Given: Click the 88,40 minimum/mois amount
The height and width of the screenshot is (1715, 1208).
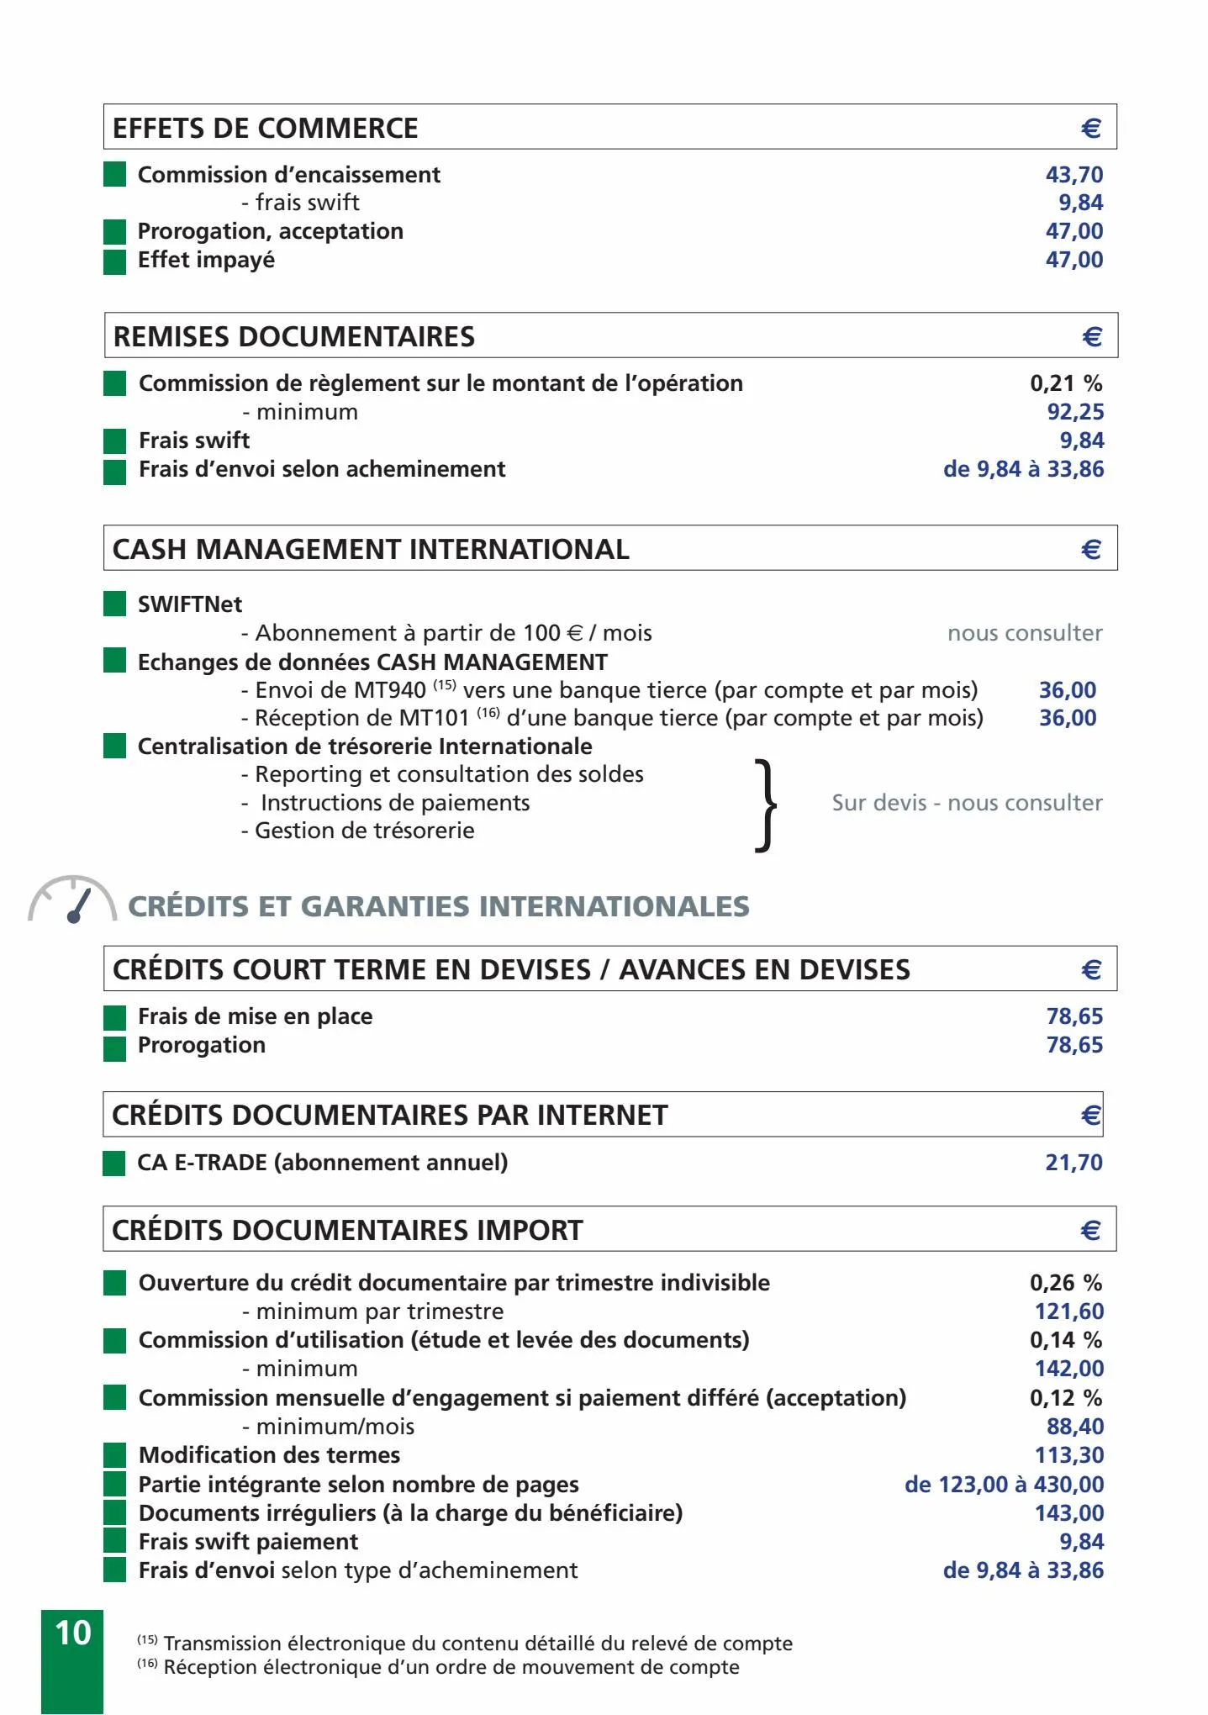Looking at the screenshot, I should tap(1075, 1427).
